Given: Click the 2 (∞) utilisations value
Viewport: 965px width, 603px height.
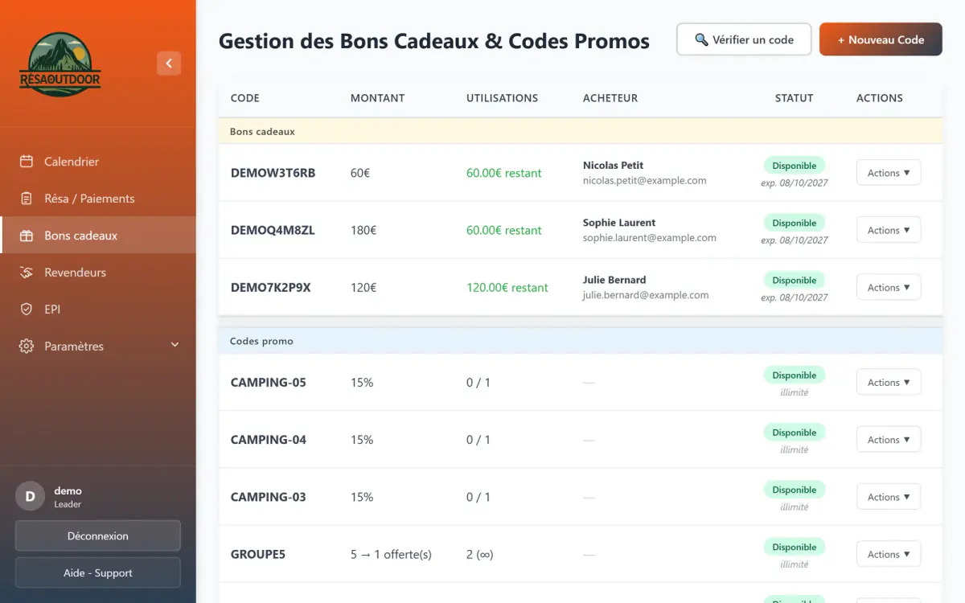Looking at the screenshot, I should point(480,554).
